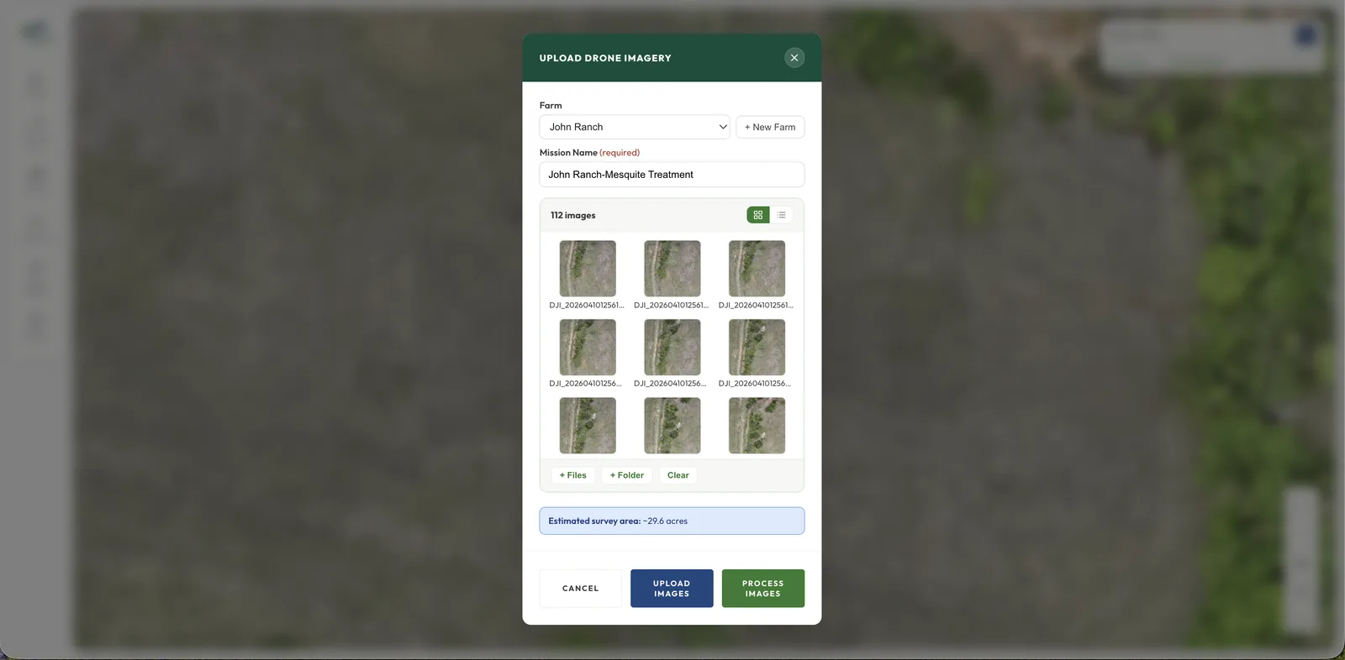
Task: Select the middle thumbnail in top row
Action: coord(672,269)
